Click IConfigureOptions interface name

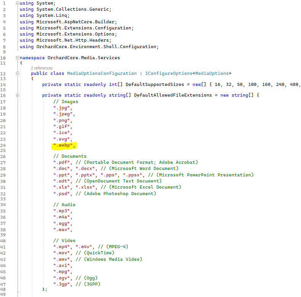pyautogui.click(x=168, y=73)
